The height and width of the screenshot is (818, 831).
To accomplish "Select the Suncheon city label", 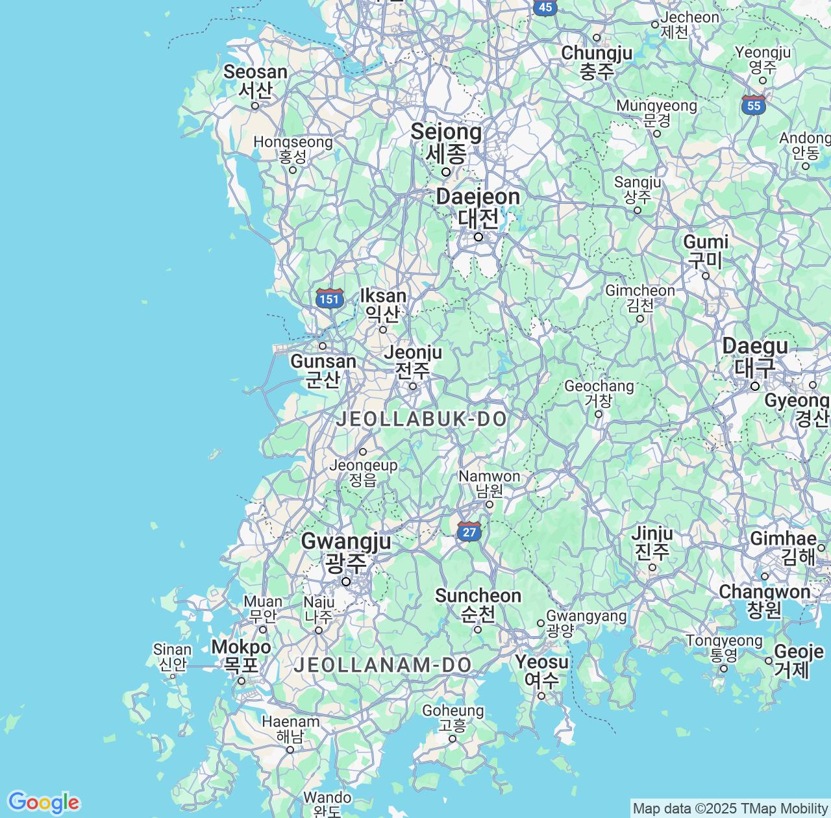I will tap(478, 604).
